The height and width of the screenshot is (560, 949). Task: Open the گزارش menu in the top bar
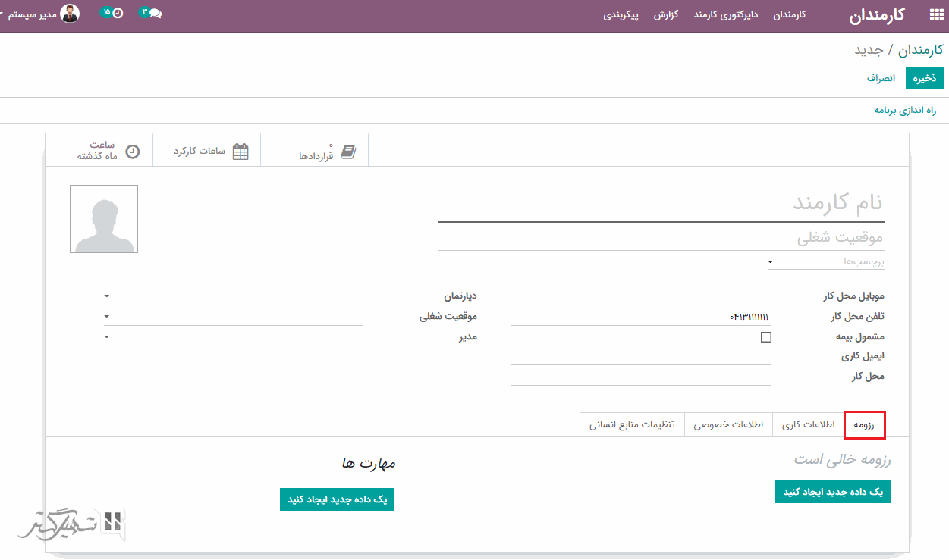pyautogui.click(x=665, y=15)
